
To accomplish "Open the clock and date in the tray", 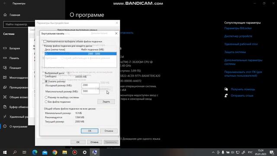I will [x=261, y=152].
